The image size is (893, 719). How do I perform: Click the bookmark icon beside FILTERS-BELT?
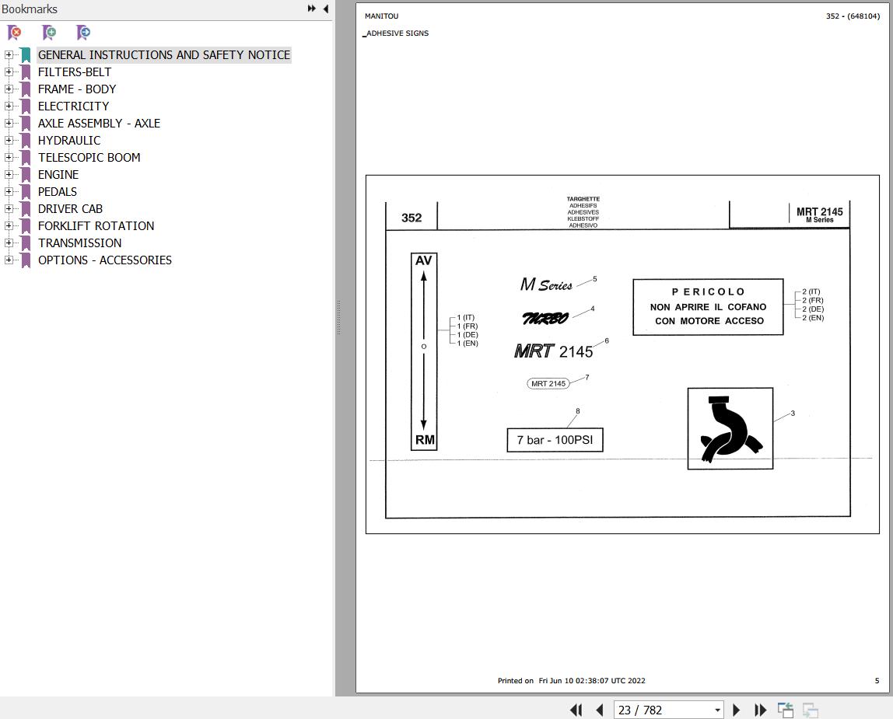point(26,72)
